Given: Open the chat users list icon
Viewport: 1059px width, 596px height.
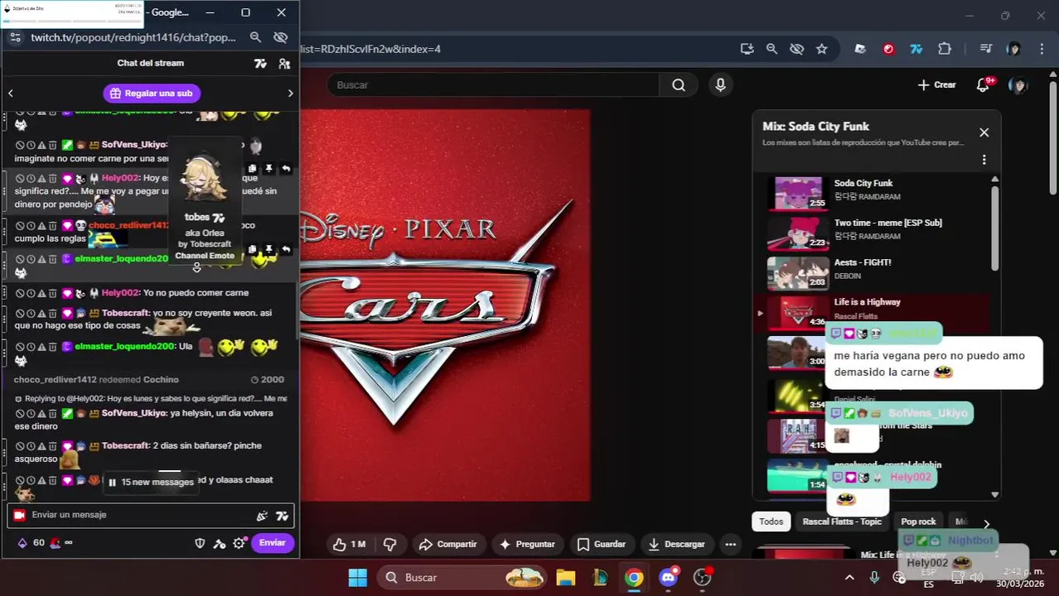Looking at the screenshot, I should pos(284,64).
